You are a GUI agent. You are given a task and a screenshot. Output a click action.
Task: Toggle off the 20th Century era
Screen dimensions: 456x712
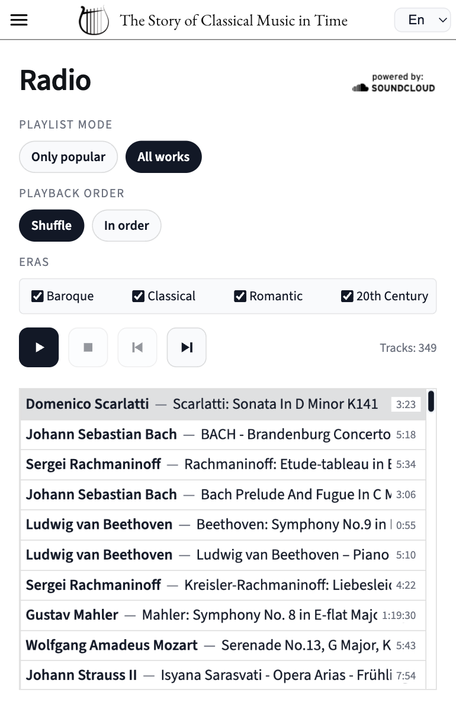pos(346,296)
